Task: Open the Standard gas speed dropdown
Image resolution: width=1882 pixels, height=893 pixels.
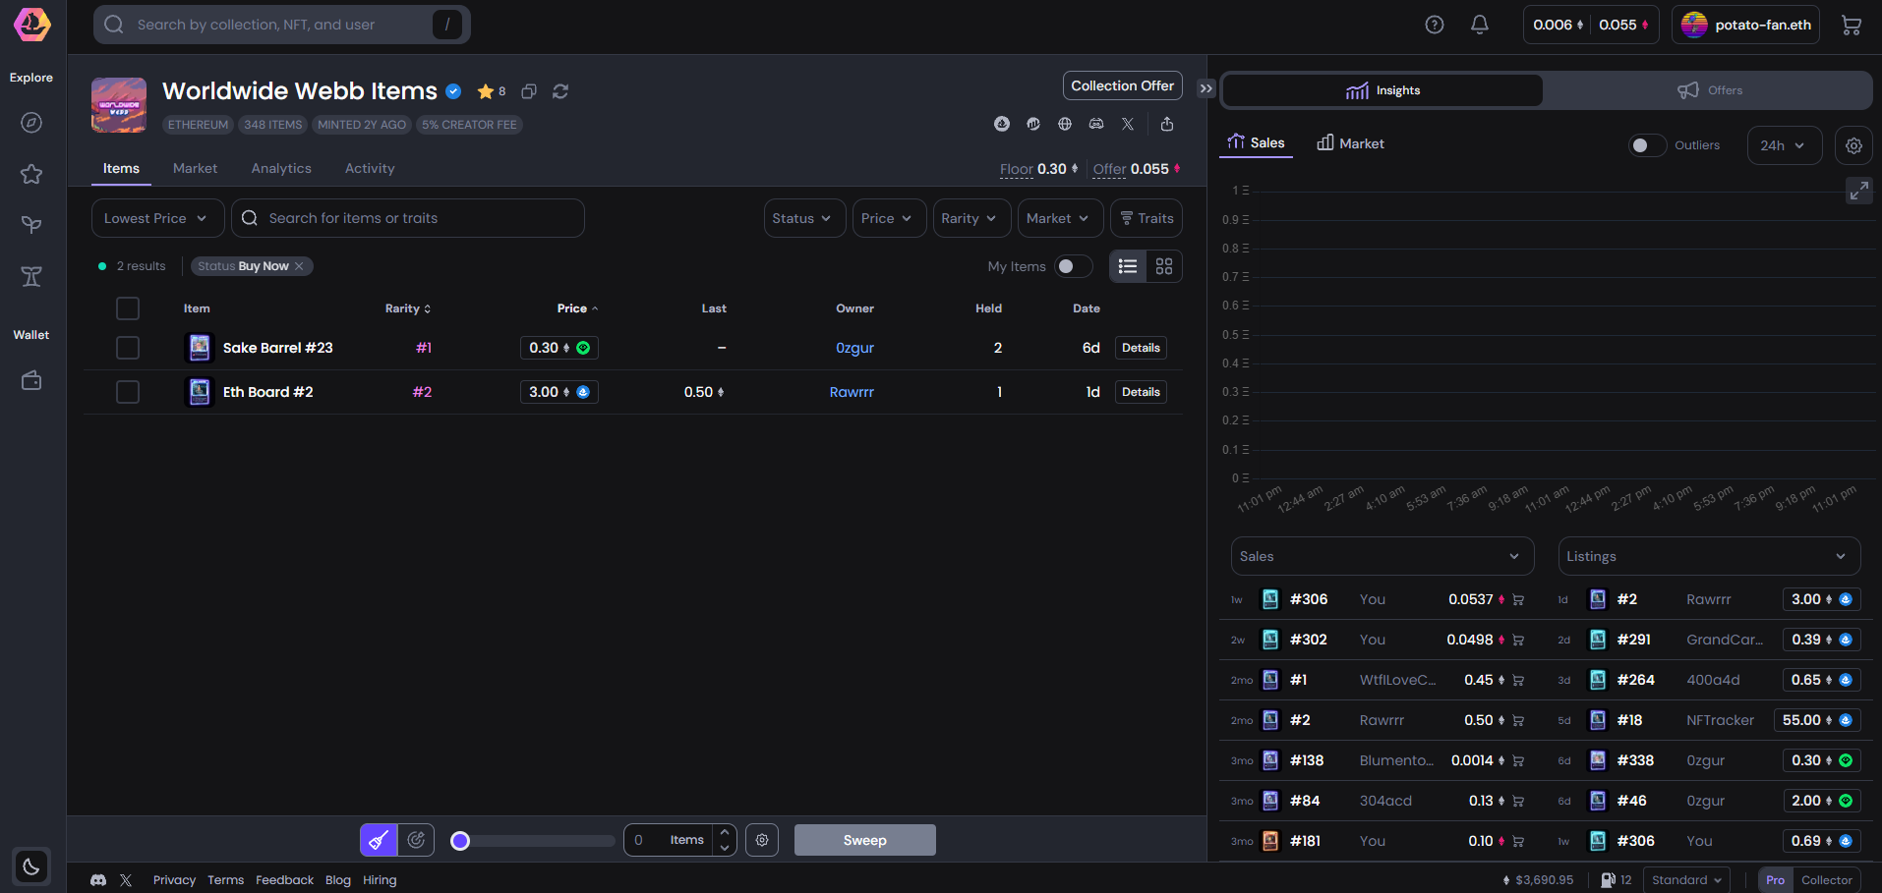Action: 1687,880
